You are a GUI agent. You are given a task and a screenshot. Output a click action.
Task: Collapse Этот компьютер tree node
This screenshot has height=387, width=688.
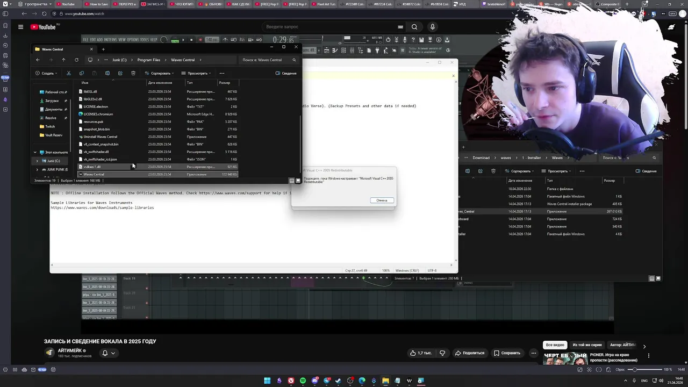(35, 152)
